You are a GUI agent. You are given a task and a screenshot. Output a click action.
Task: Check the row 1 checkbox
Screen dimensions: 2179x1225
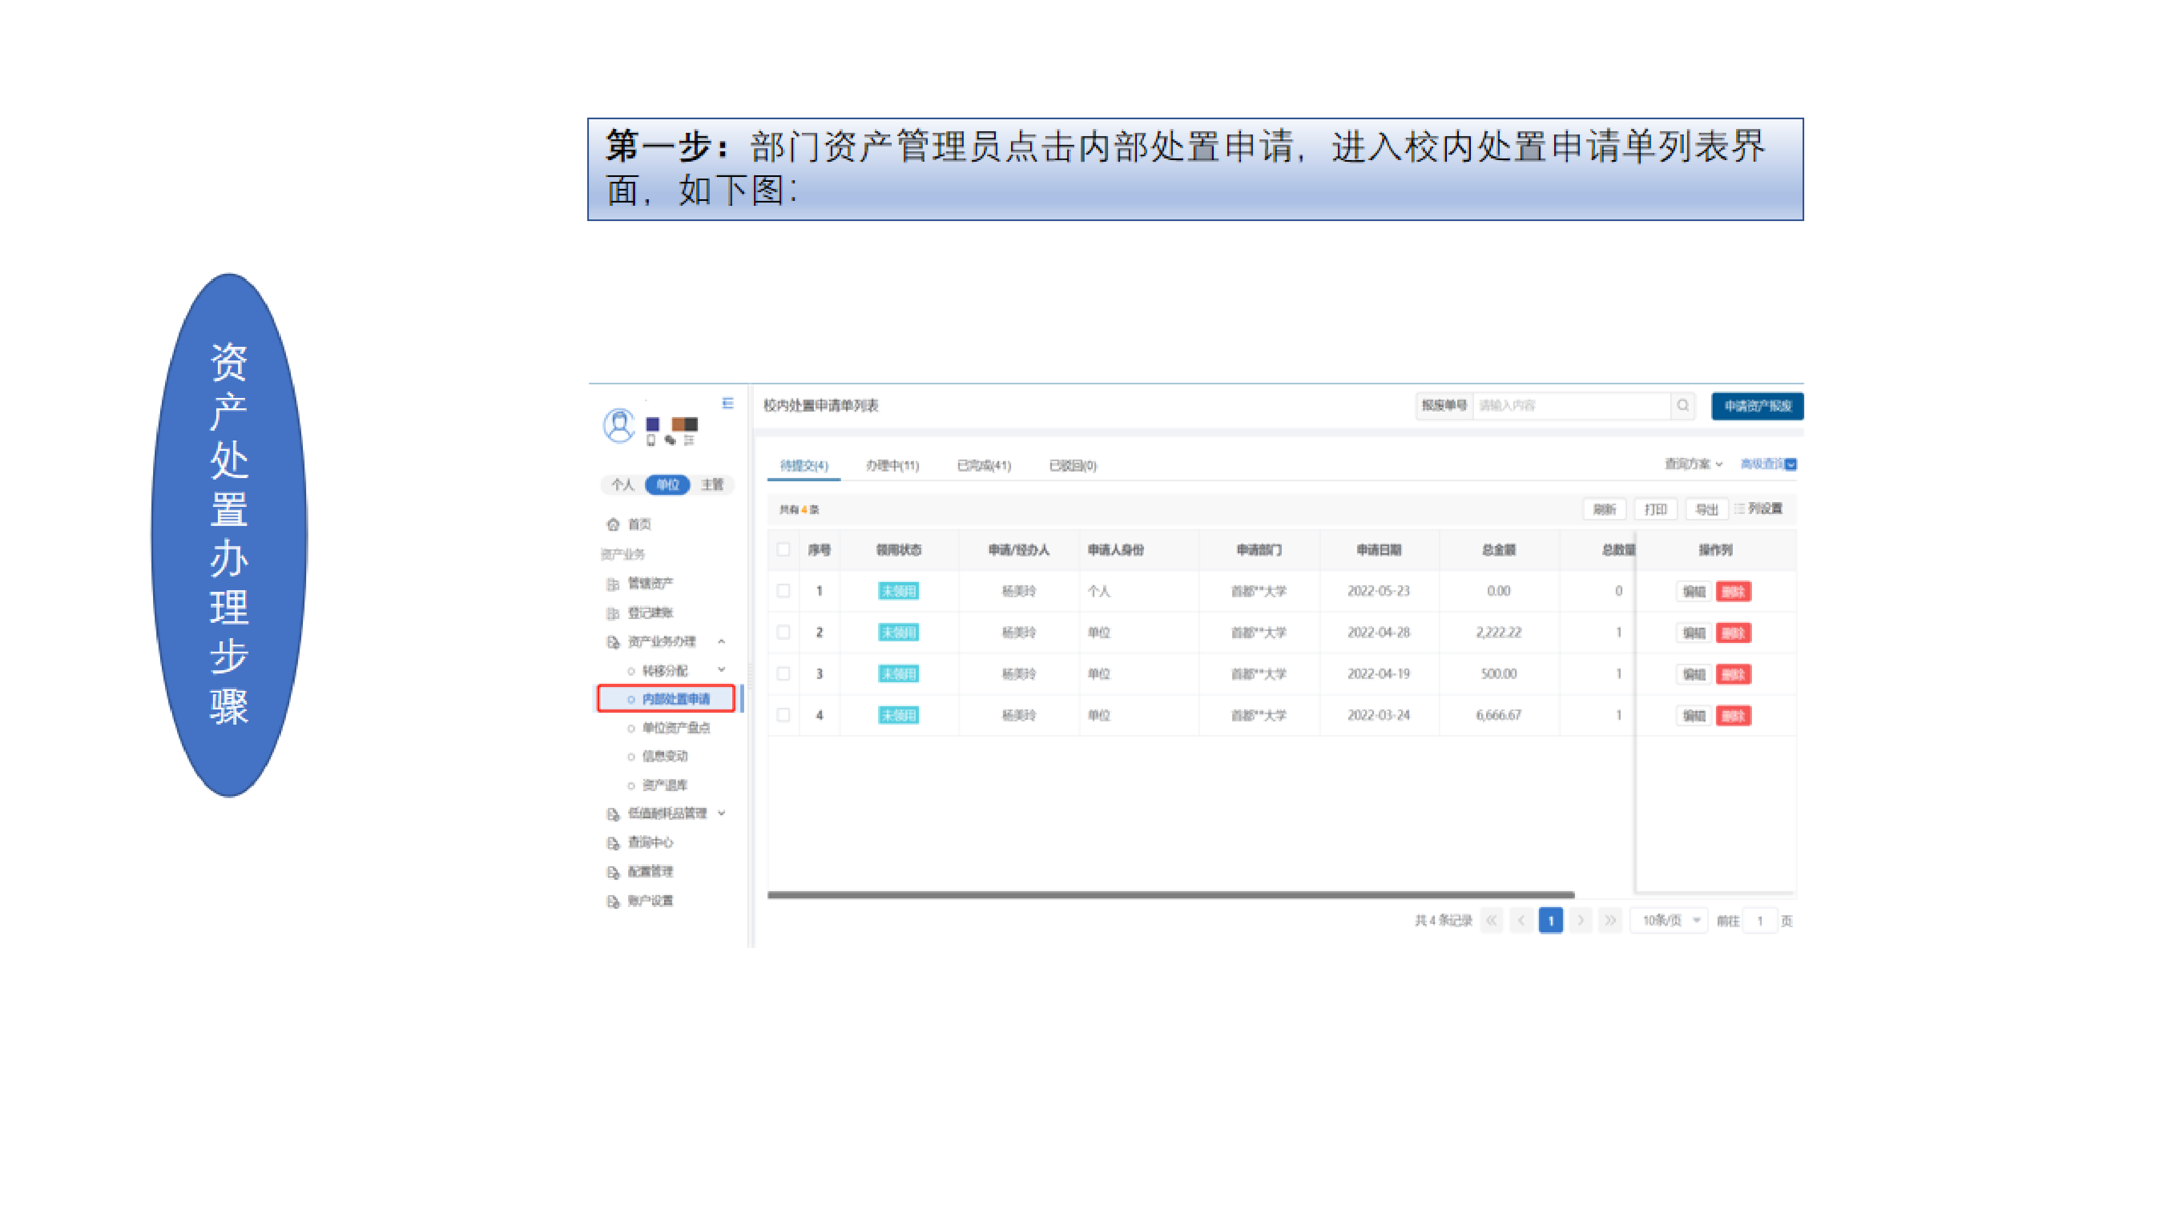(783, 591)
